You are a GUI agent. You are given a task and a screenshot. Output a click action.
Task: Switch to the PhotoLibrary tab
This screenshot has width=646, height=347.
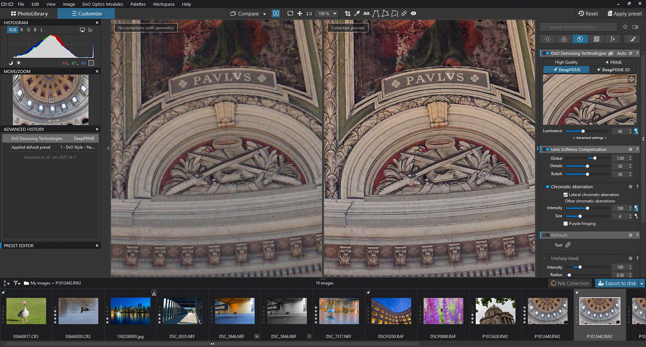pyautogui.click(x=29, y=14)
